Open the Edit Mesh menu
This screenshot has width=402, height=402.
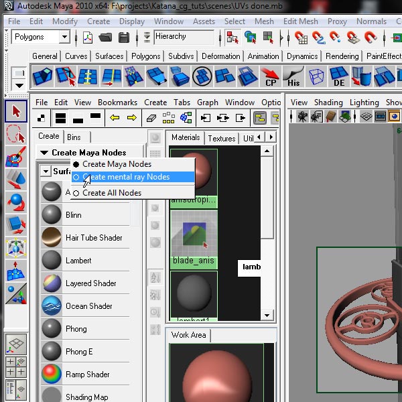click(x=300, y=21)
